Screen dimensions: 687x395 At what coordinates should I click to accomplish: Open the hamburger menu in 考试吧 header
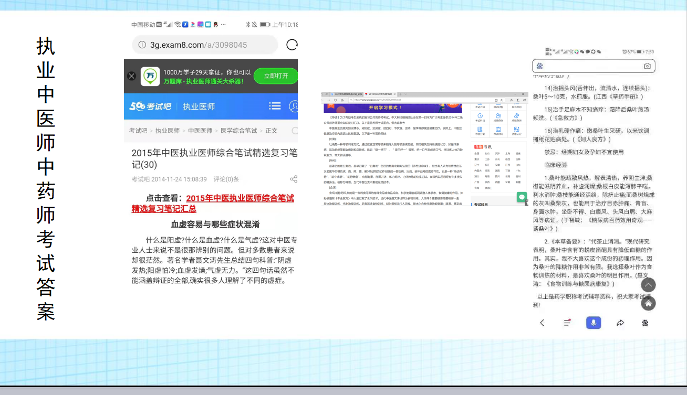click(x=275, y=106)
